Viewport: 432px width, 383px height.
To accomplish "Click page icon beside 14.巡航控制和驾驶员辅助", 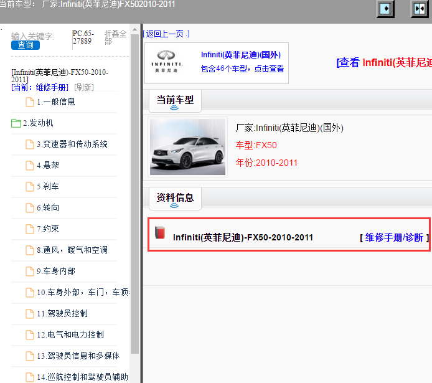I will pos(30,377).
